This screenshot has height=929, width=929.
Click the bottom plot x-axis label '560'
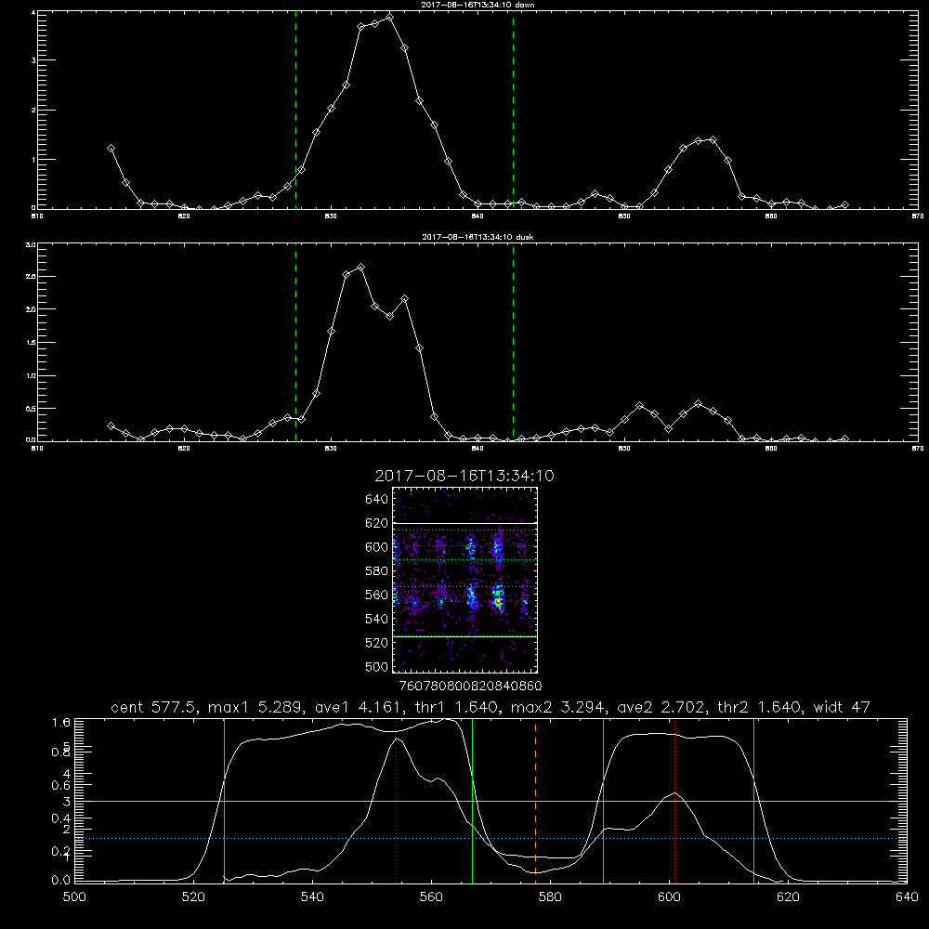click(x=431, y=897)
